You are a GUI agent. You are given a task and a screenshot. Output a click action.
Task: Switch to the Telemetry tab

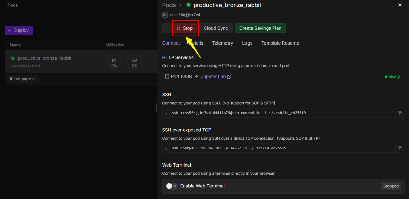222,43
